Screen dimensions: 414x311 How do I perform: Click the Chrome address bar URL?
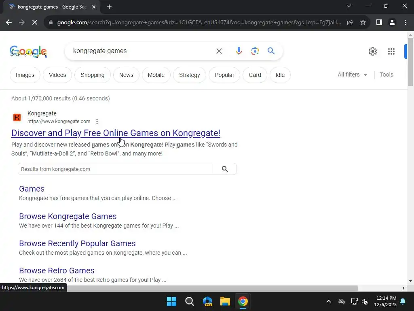pyautogui.click(x=199, y=23)
